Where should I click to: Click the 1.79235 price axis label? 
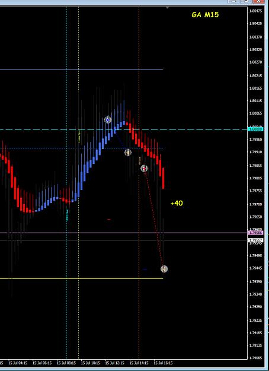click(255, 321)
